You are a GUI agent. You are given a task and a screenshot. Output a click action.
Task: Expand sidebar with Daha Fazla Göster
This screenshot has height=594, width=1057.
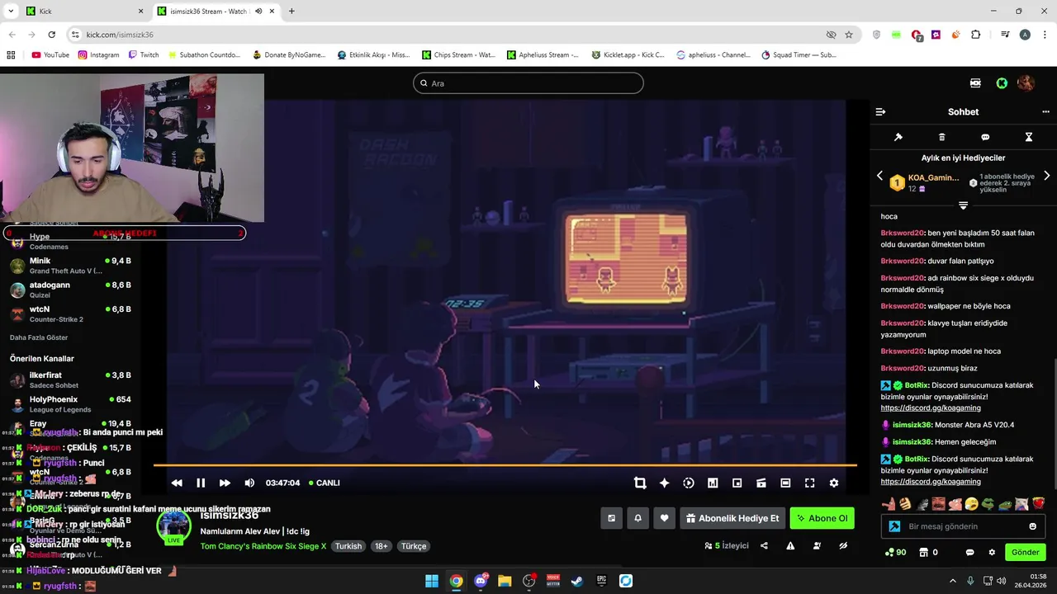coord(39,337)
